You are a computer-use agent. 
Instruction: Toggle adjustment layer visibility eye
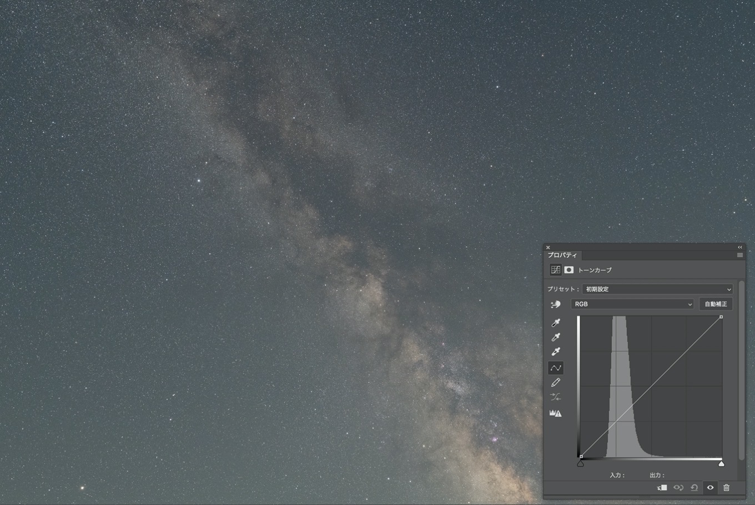pyautogui.click(x=710, y=488)
